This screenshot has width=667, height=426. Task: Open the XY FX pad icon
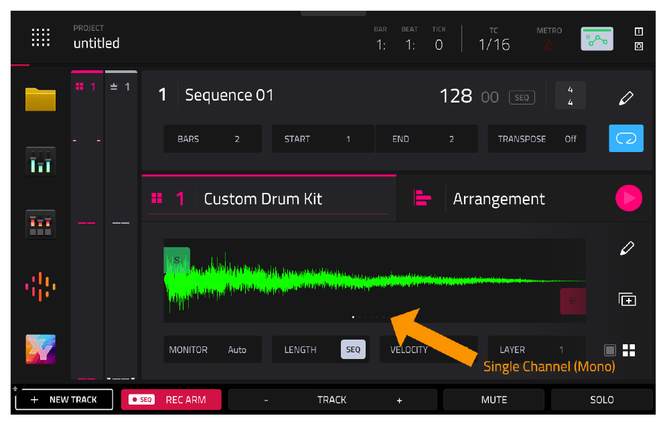pos(40,350)
